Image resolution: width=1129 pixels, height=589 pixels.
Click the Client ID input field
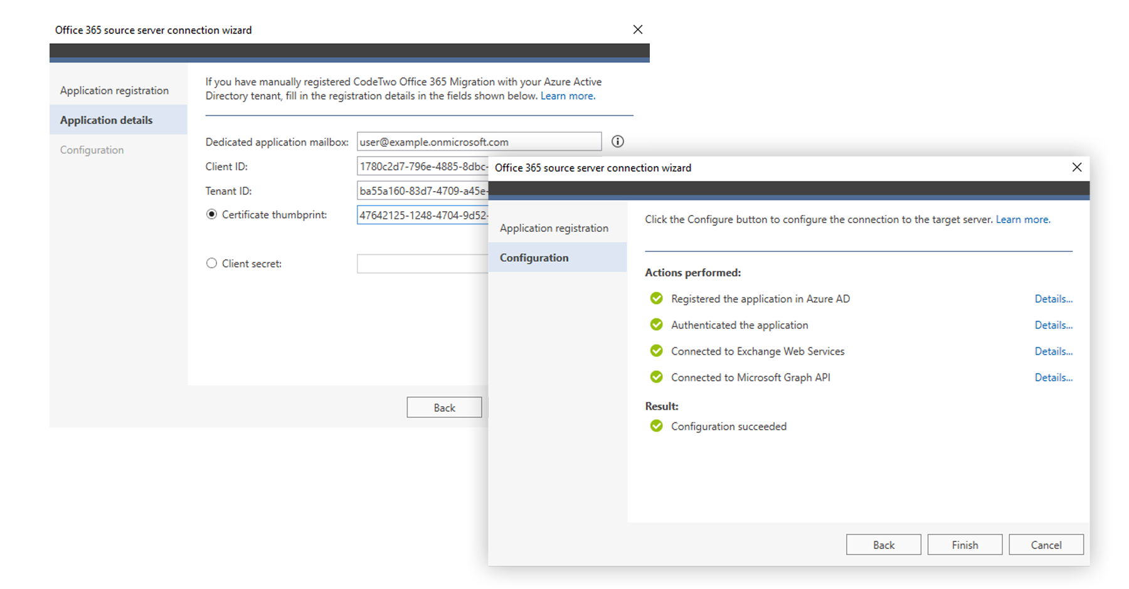click(x=423, y=167)
